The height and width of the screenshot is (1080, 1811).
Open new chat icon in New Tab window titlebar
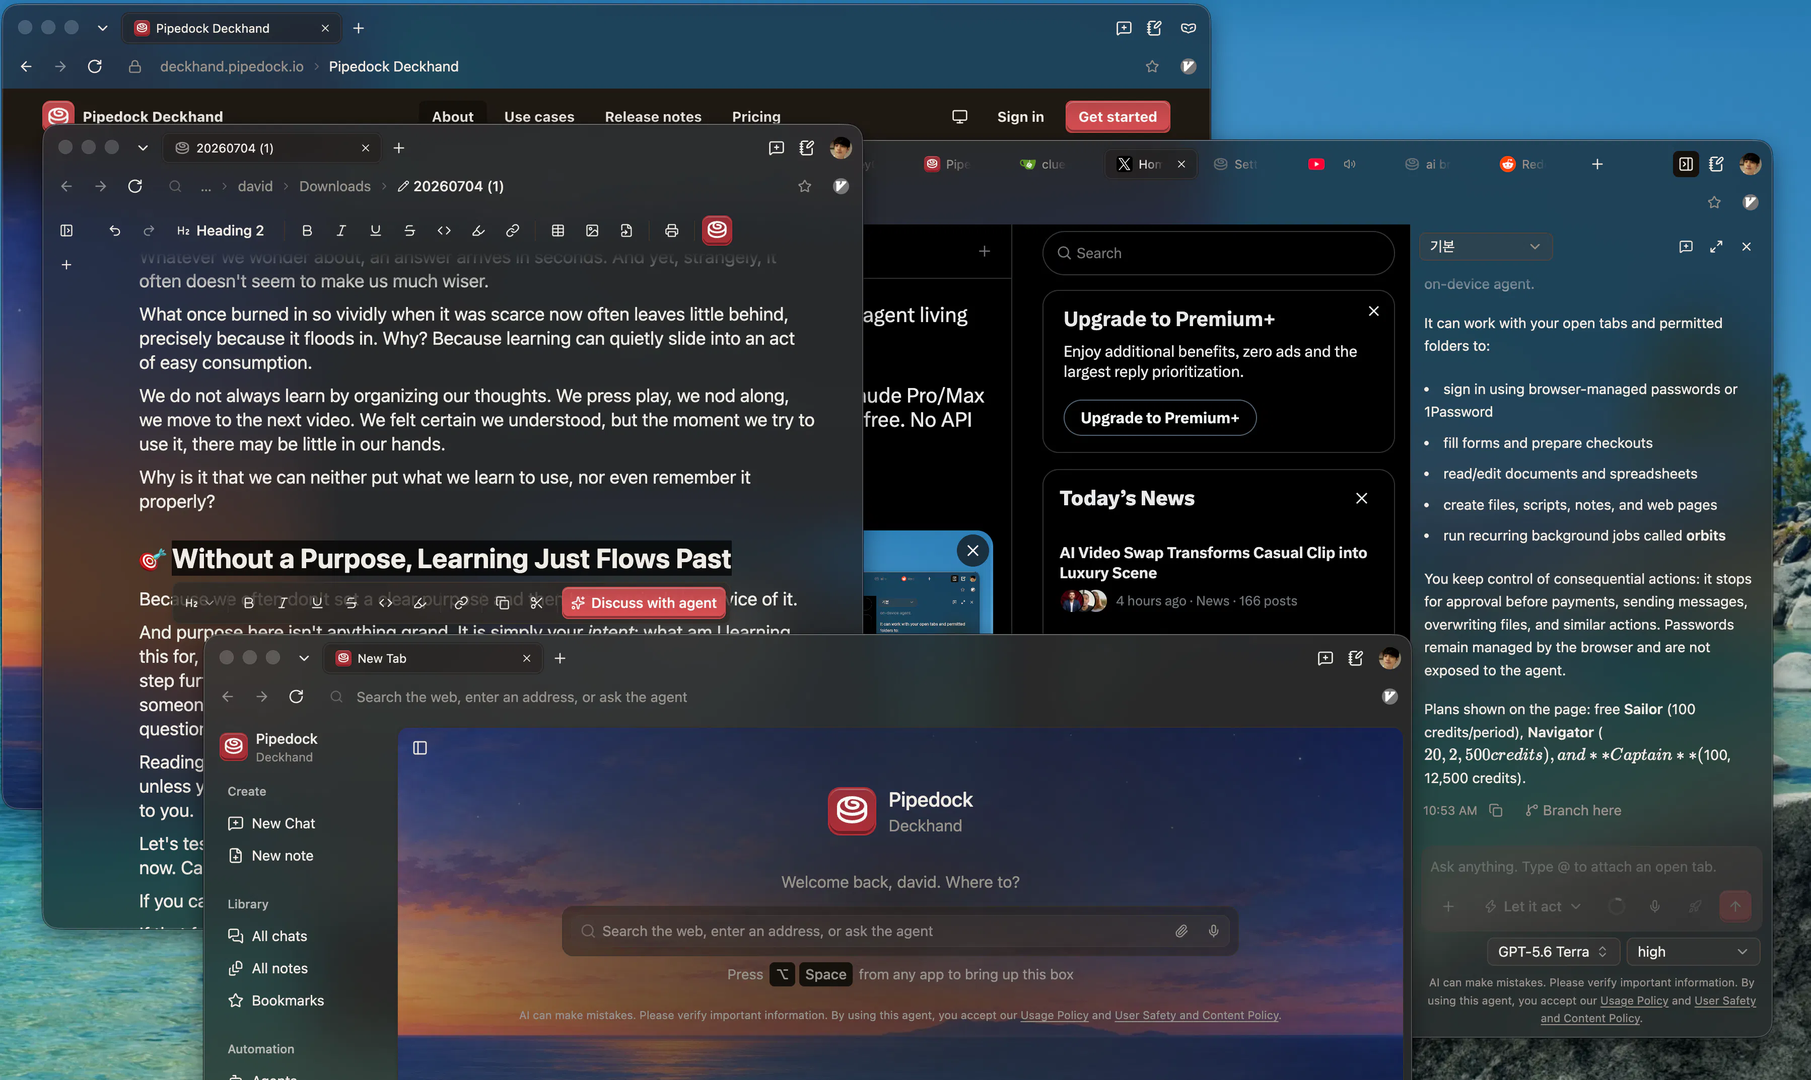tap(1326, 658)
